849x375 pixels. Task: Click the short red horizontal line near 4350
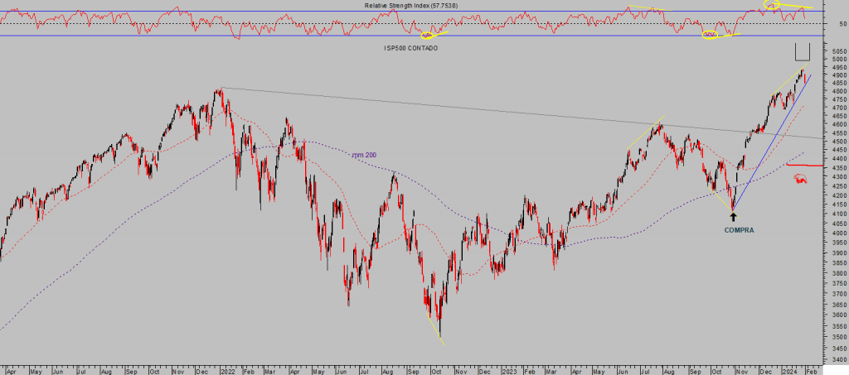(803, 166)
